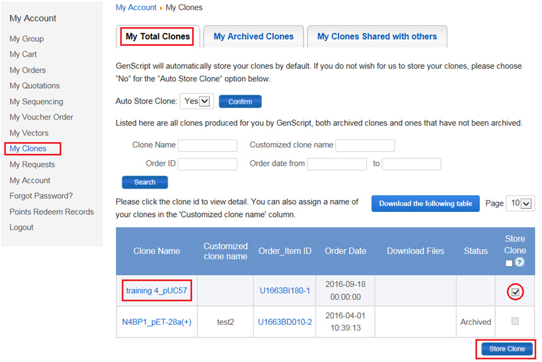542x362 pixels.
Task: Check the Store Clone header select-all checkbox
Action: [509, 262]
